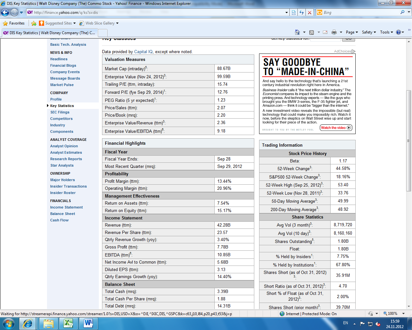Open the Print dropdown arrow
The width and height of the screenshot is (412, 330).
341,32
